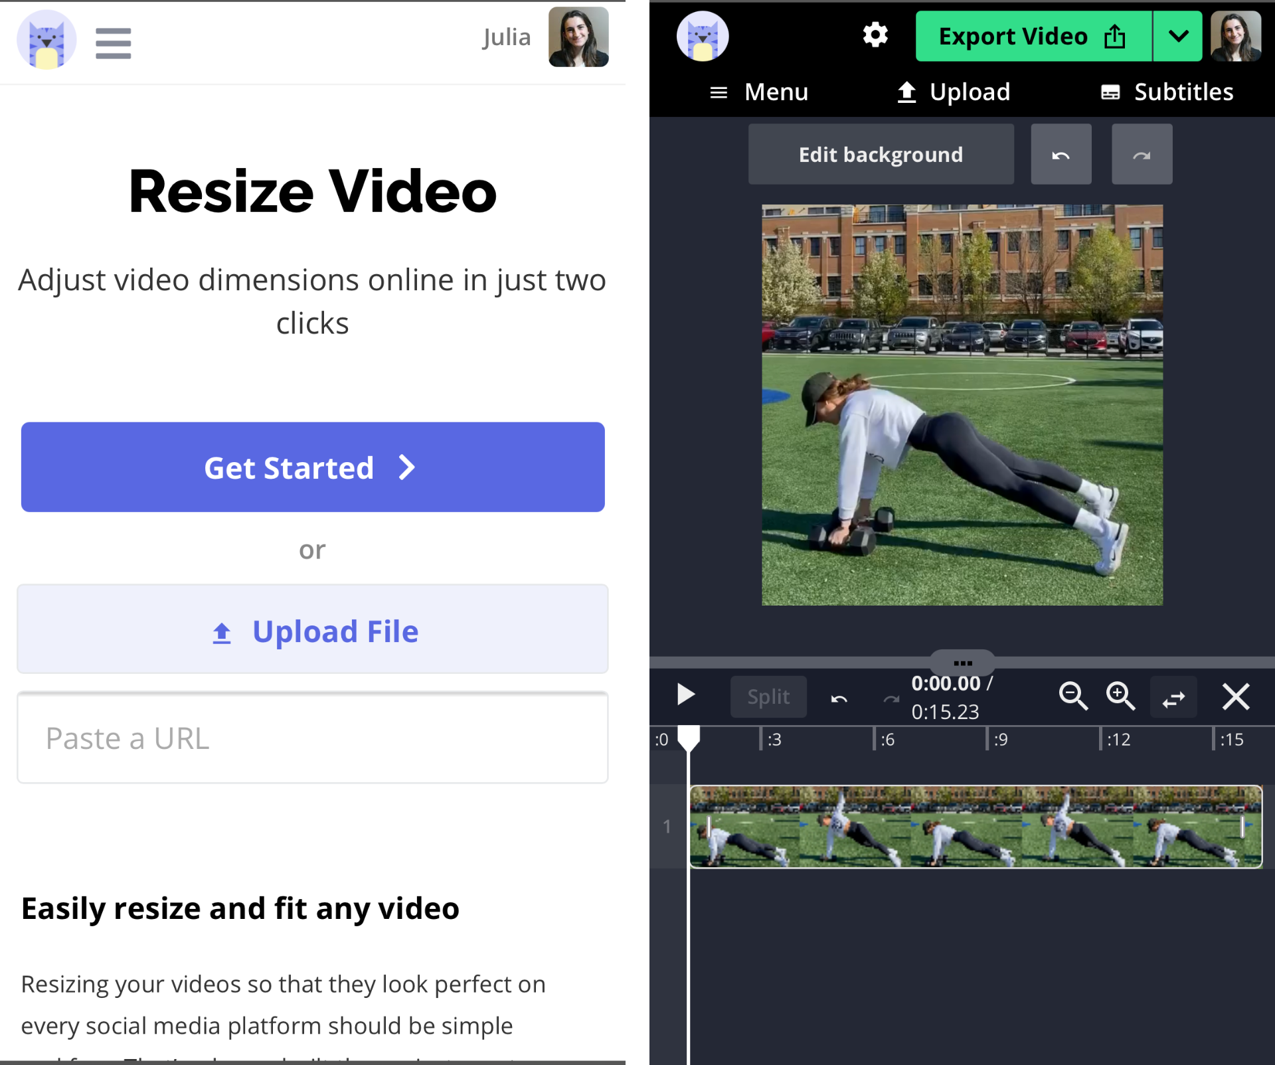Image resolution: width=1275 pixels, height=1065 pixels.
Task: Close the timeline panel with X
Action: pos(1235,696)
